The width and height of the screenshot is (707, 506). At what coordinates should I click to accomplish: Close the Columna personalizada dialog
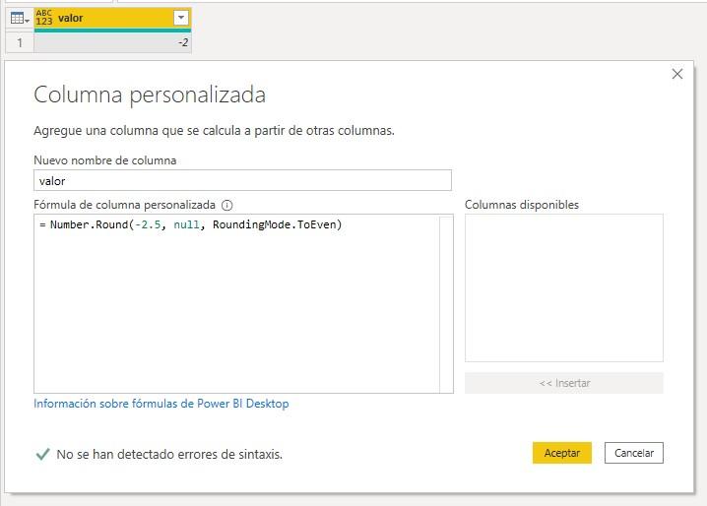676,74
